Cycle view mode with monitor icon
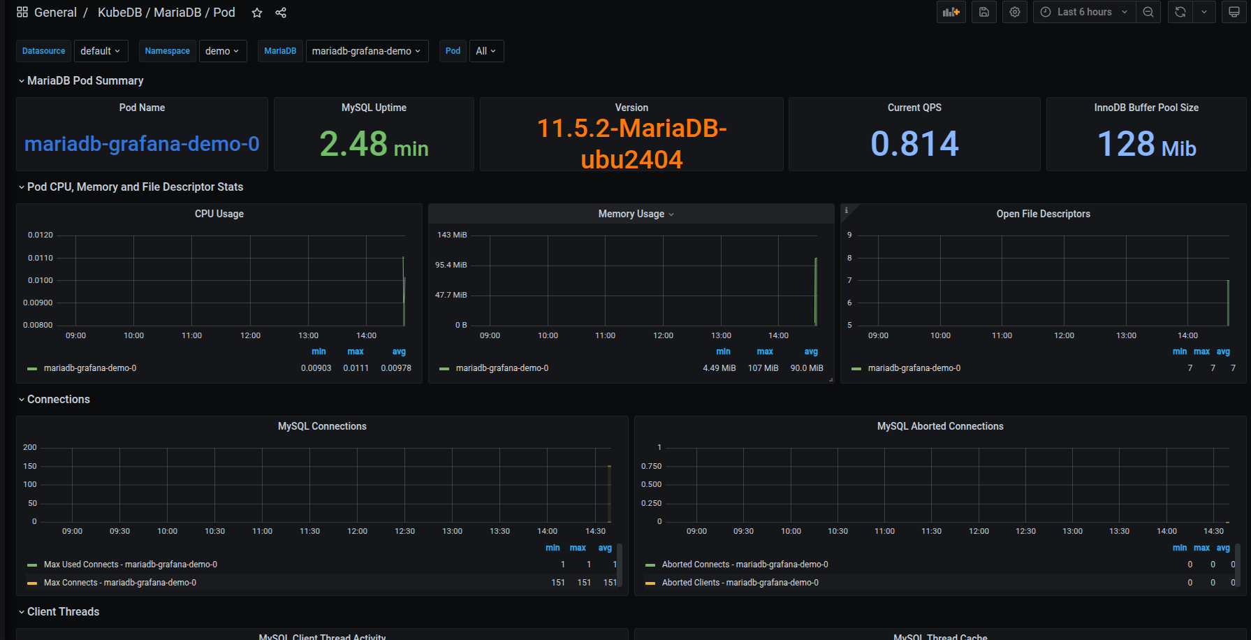 1234,12
